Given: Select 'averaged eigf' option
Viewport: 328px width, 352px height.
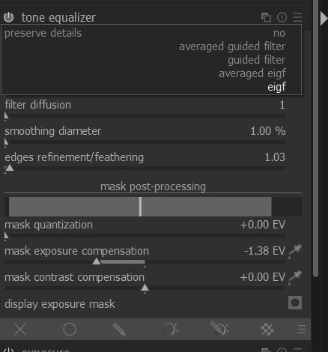Looking at the screenshot, I should click(x=252, y=73).
